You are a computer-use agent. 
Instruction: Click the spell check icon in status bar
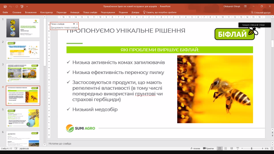[16, 148]
